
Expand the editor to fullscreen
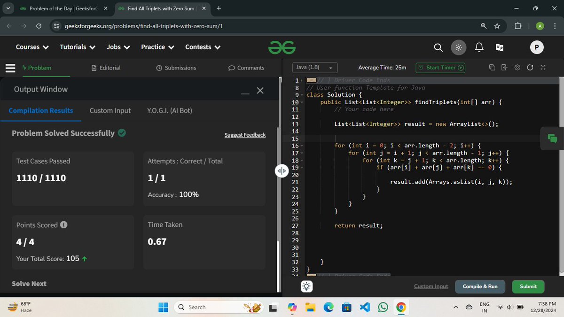543,68
